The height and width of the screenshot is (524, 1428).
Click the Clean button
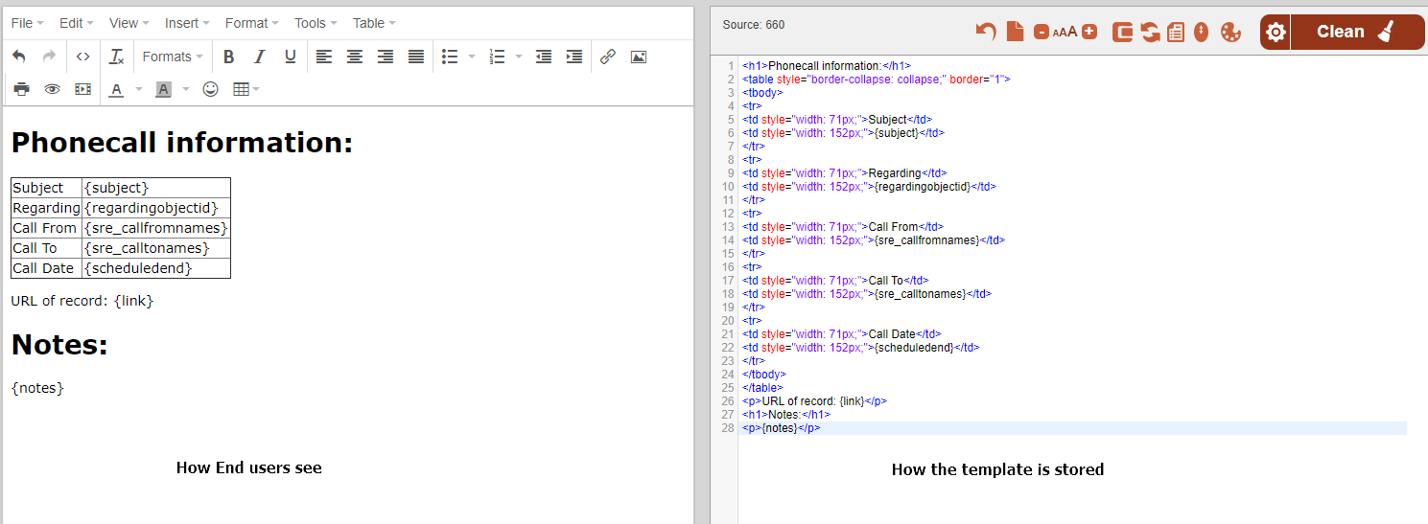tap(1357, 32)
